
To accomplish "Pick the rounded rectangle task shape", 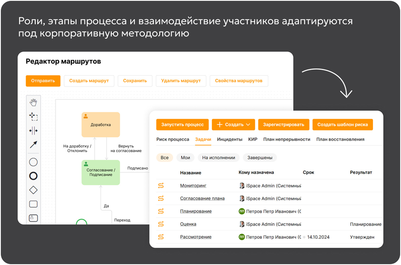I will tap(34, 204).
